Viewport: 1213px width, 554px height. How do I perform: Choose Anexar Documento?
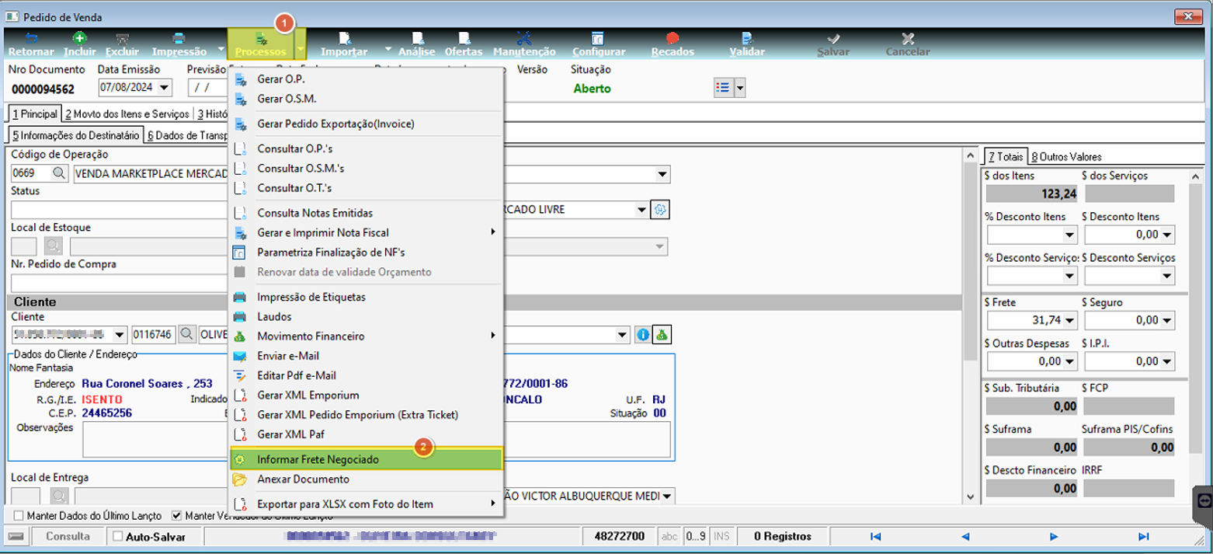[x=367, y=479]
